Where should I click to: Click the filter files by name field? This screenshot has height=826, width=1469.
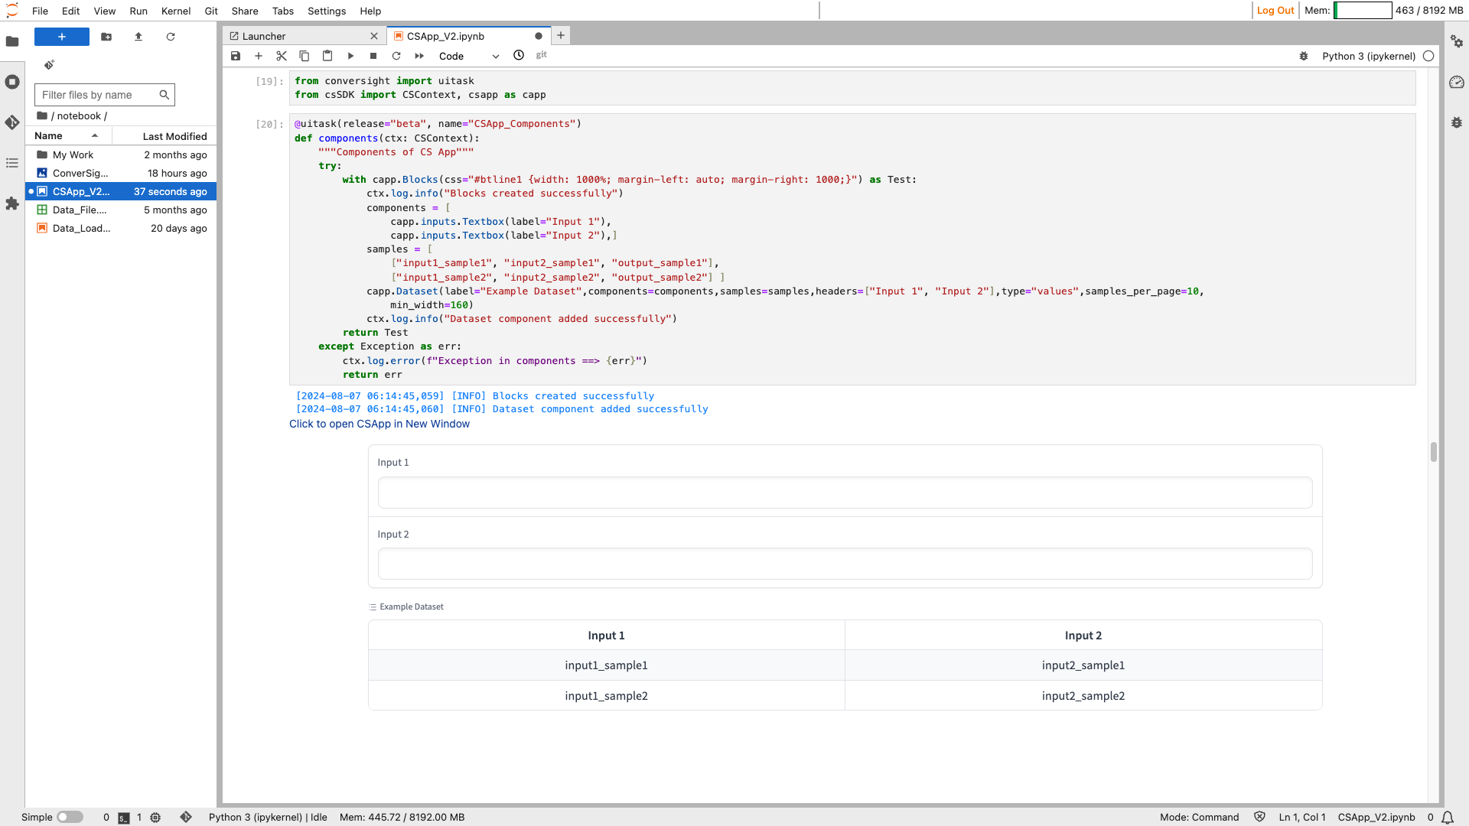coord(105,95)
